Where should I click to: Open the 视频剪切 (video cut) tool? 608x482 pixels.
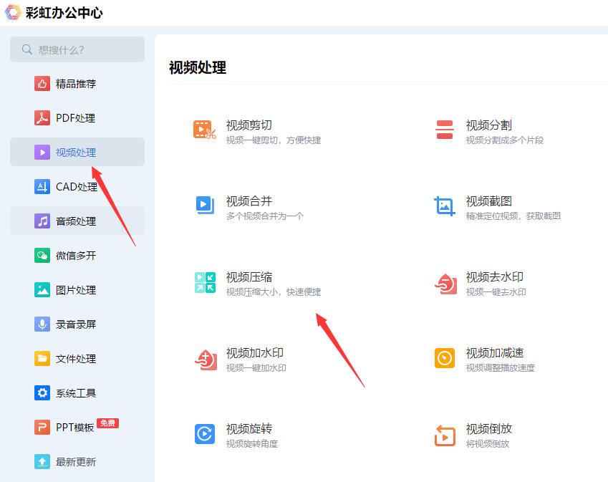coord(248,125)
